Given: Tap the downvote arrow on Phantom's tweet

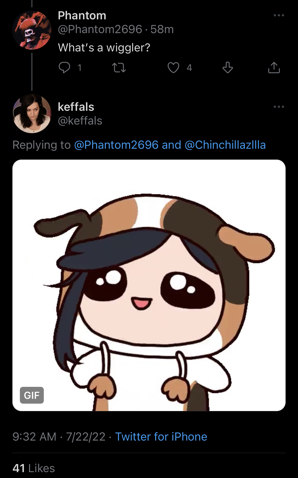Looking at the screenshot, I should click(x=227, y=67).
